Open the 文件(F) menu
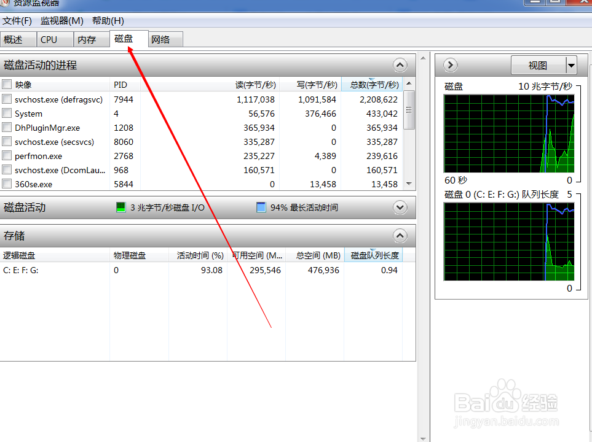The height and width of the screenshot is (442, 592). click(17, 21)
